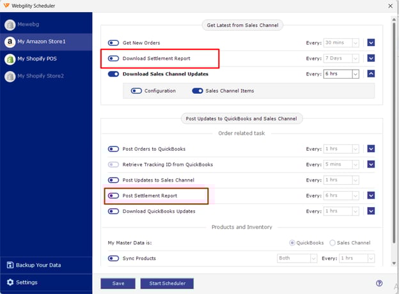The image size is (399, 294).
Task: Toggle Download QuickBooks Updates switch
Action: [113, 212]
